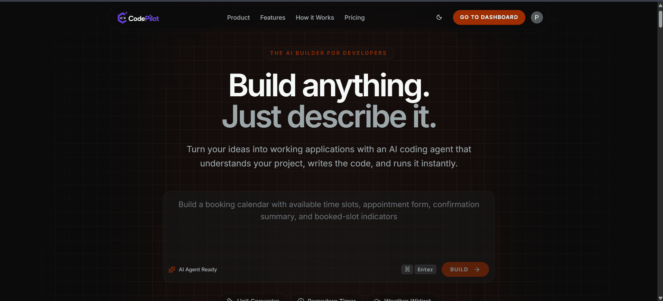Click the Just describe it headline
This screenshot has height=301, width=663.
coord(329,116)
